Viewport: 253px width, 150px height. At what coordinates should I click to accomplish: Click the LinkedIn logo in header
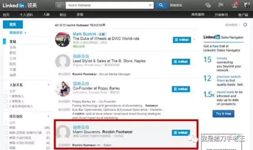pos(20,6)
